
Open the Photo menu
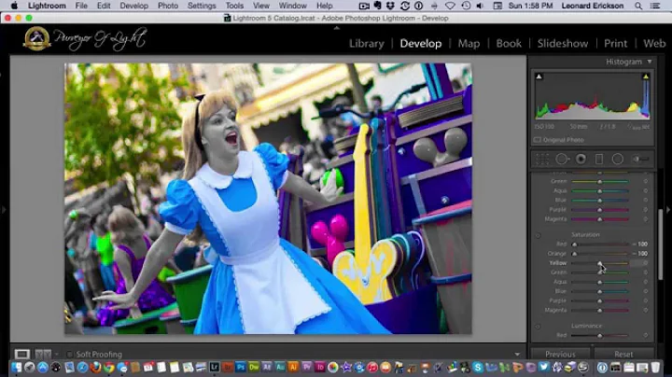(168, 6)
